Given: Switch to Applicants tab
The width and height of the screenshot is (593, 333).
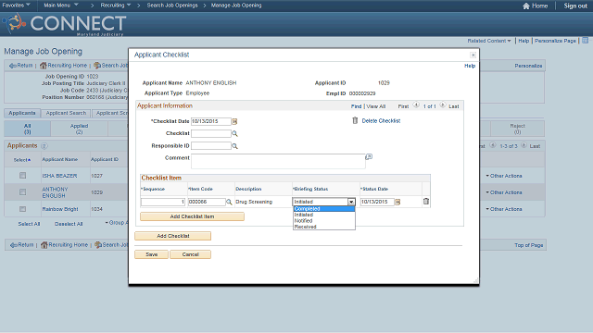Looking at the screenshot, I should tap(22, 113).
